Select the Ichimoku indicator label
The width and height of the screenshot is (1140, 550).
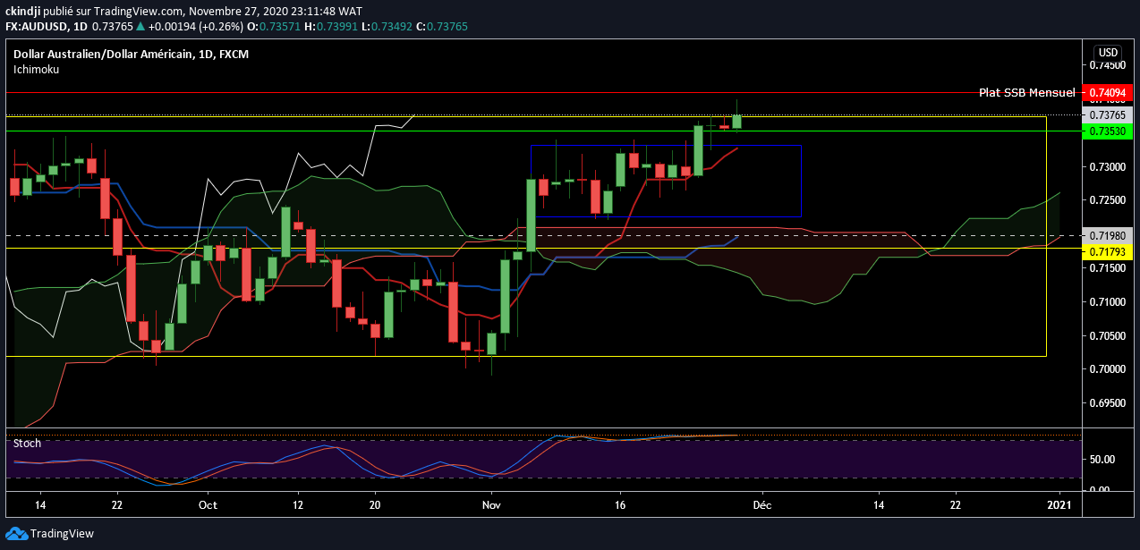click(x=36, y=69)
